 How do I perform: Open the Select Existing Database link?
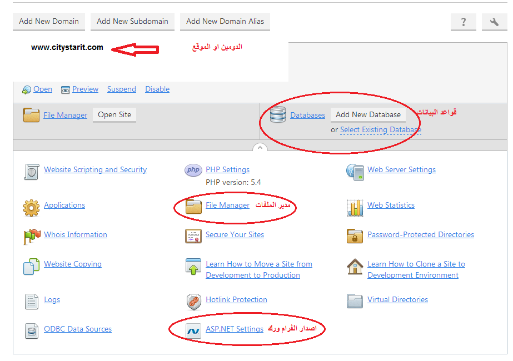click(381, 130)
